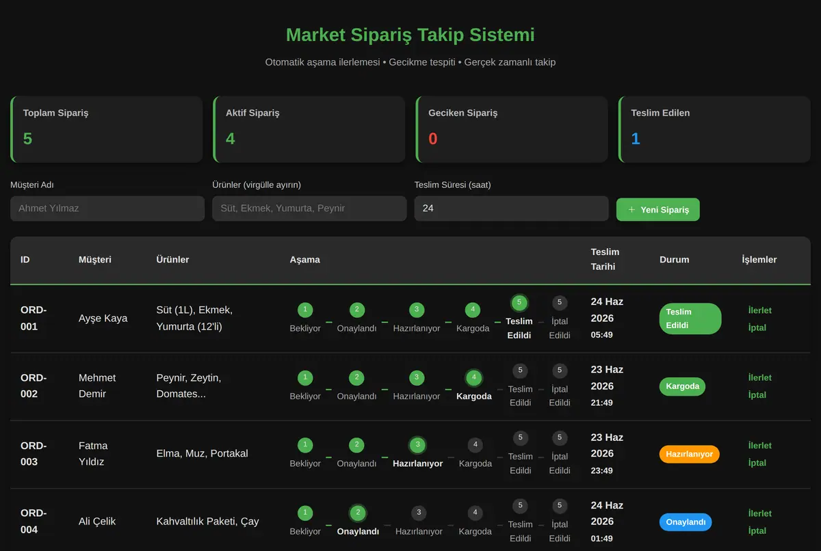Click grey Kargoda step circle in ORD-003
The image size is (821, 551).
[475, 445]
